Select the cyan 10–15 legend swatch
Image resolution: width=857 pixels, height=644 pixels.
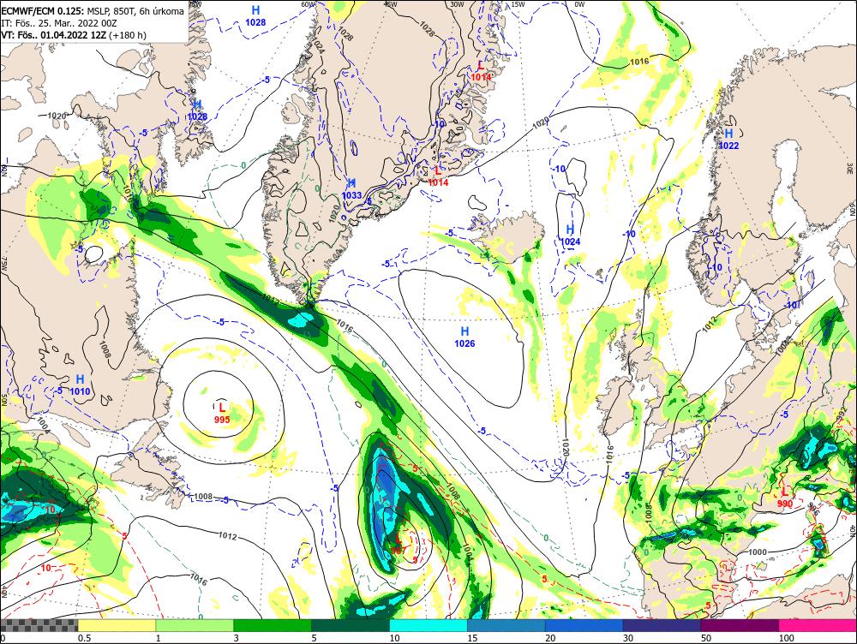[428, 625]
